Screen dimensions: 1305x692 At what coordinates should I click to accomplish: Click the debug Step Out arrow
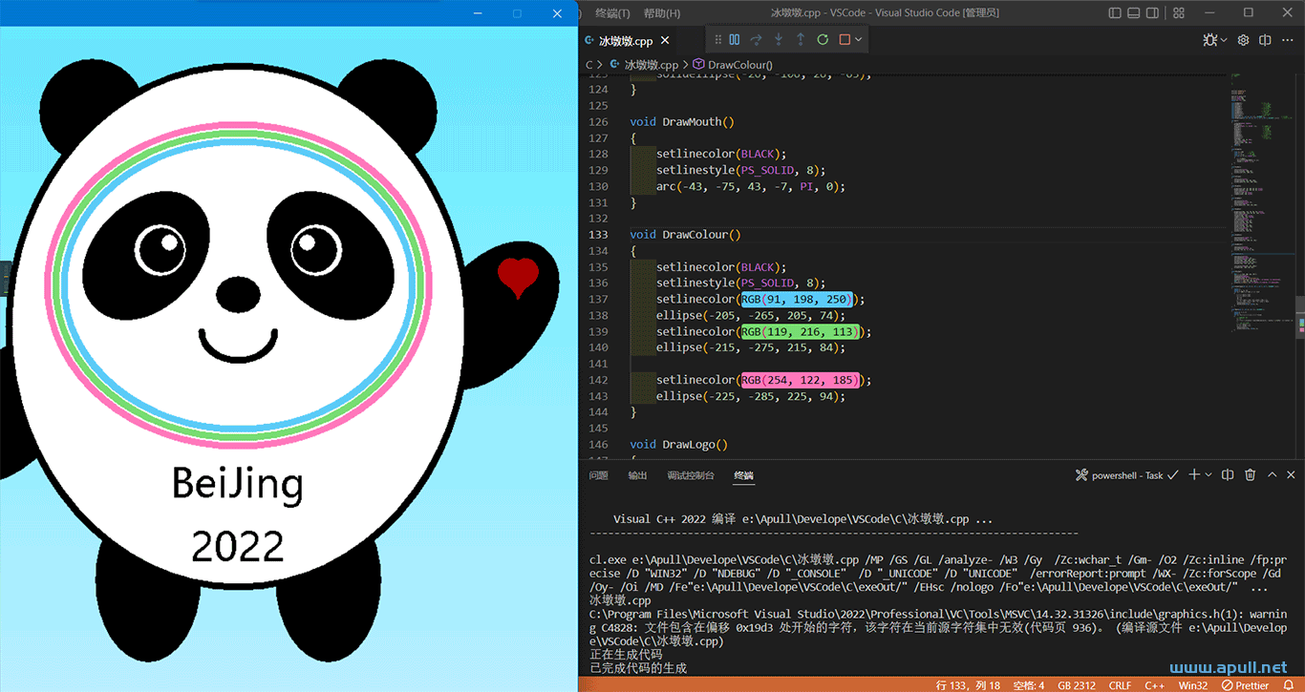click(801, 40)
